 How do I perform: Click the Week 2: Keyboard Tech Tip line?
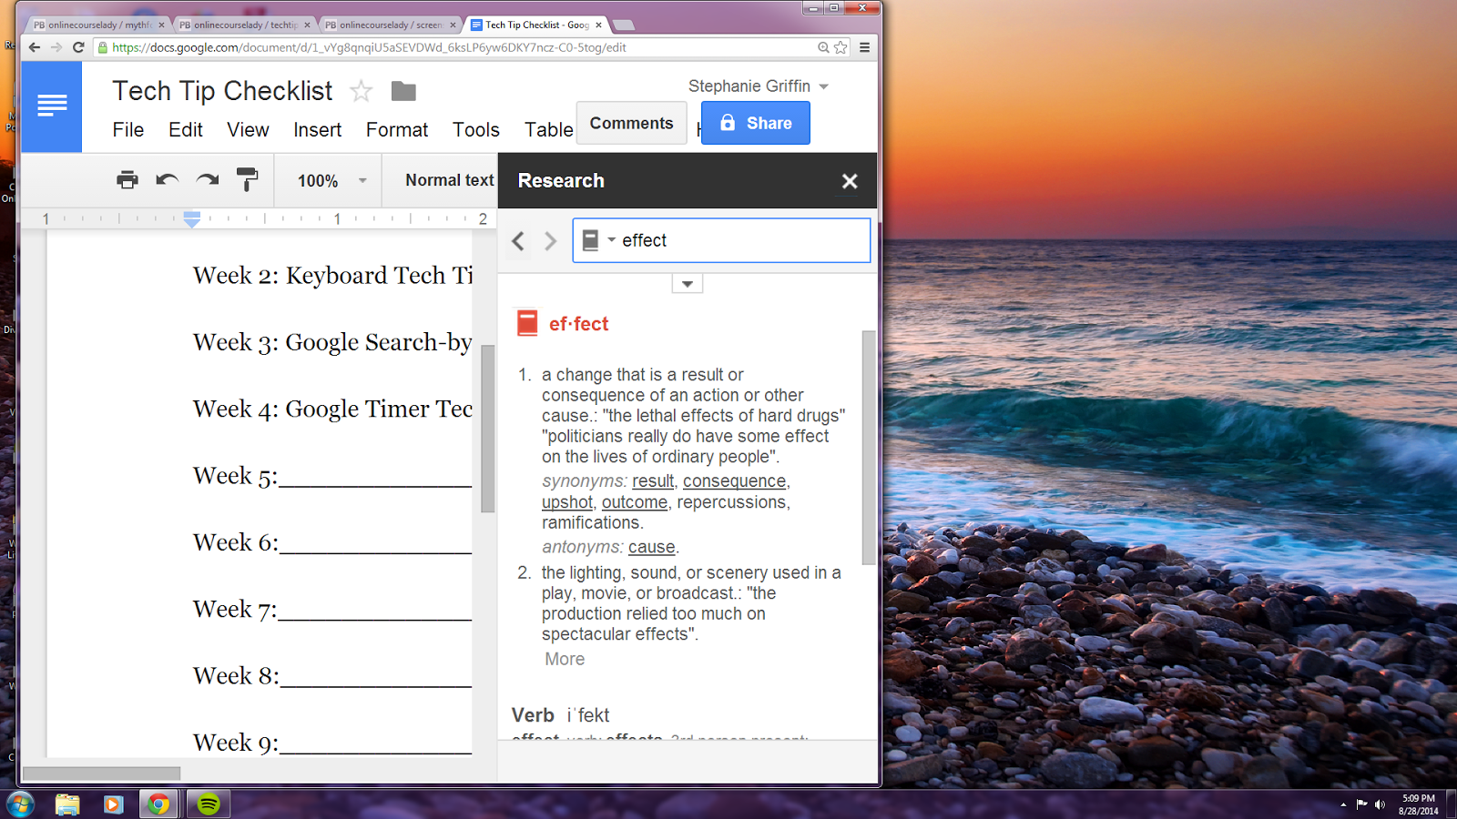[332, 276]
